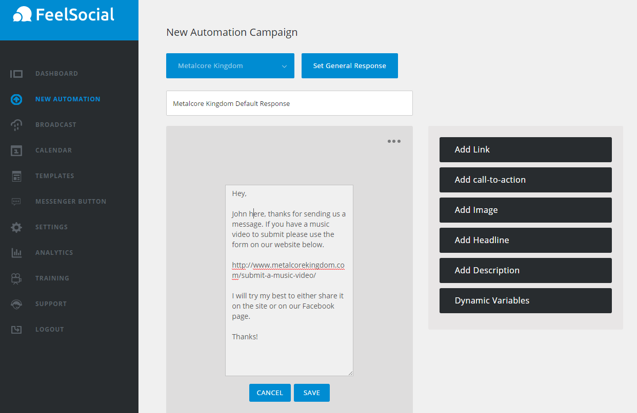Click the Messenger Button chat icon
Viewport: 637px width, 413px height.
point(16,202)
